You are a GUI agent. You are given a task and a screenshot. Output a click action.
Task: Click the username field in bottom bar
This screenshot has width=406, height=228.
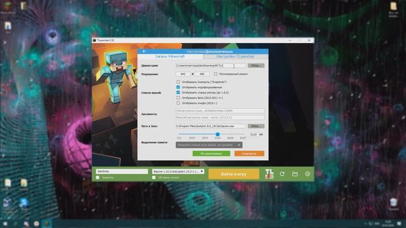(x=122, y=172)
